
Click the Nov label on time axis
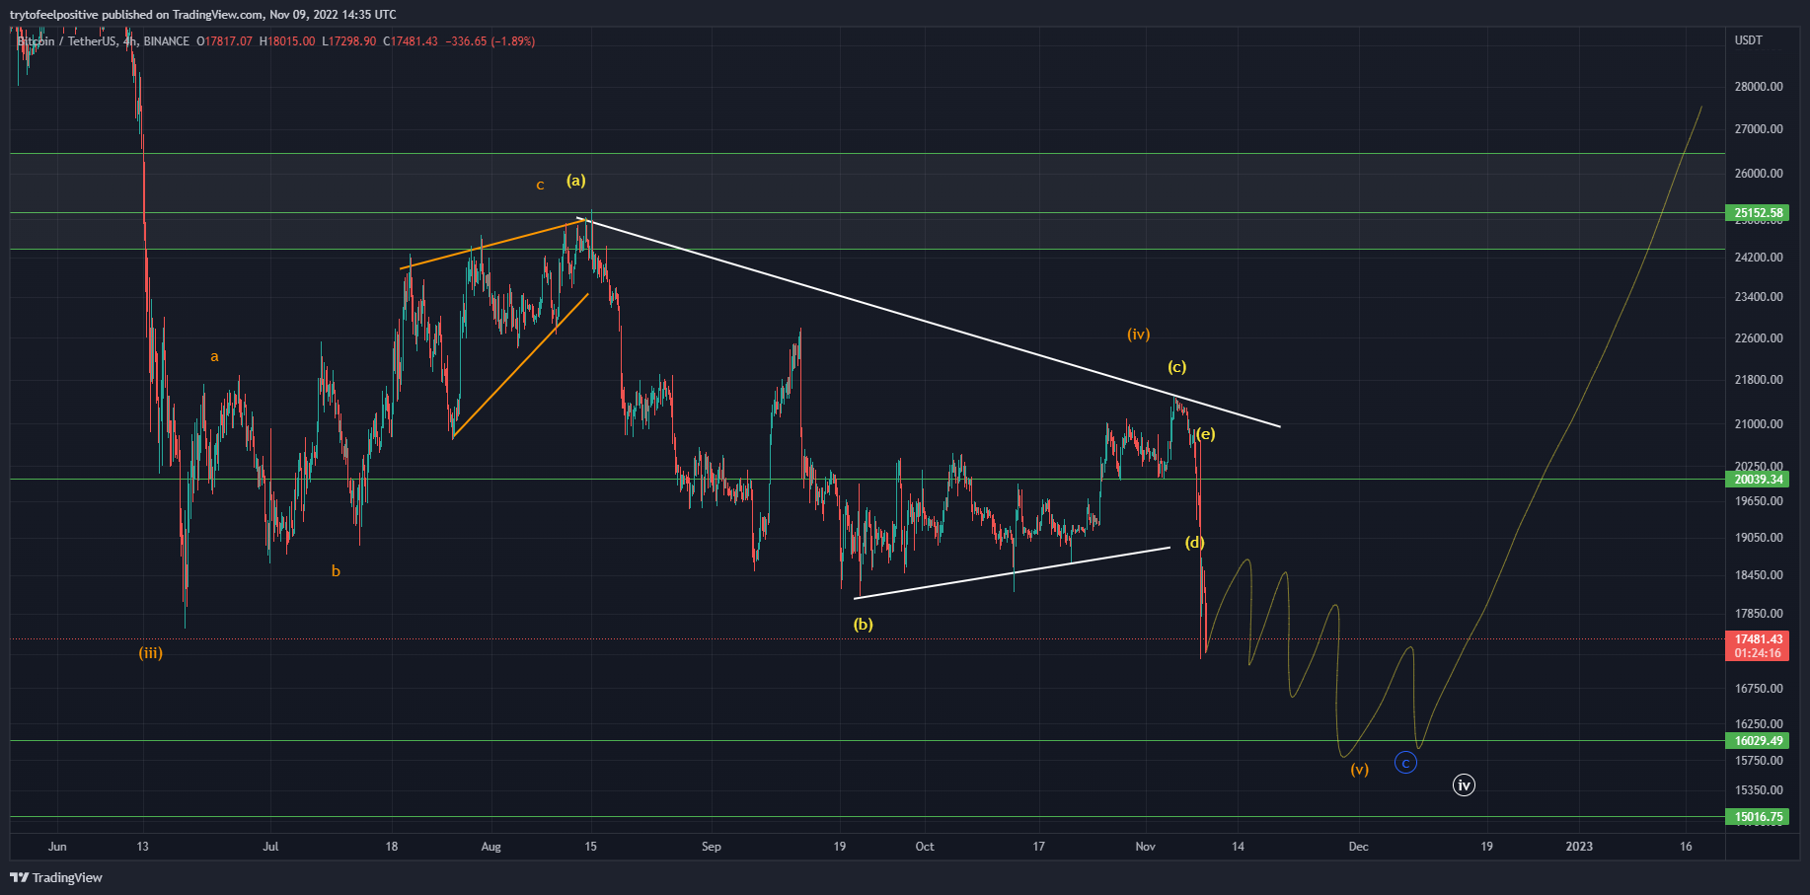click(x=1145, y=847)
